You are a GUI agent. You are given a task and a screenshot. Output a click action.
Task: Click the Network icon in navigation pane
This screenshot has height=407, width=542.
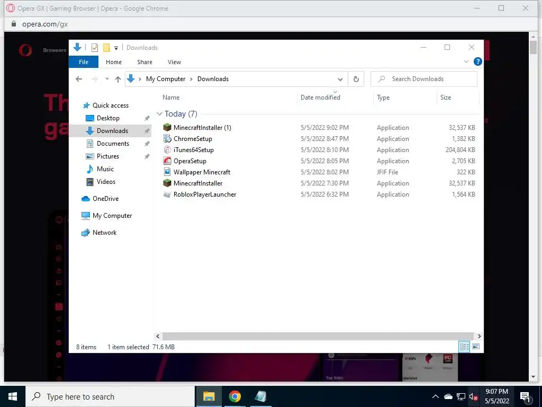point(86,233)
